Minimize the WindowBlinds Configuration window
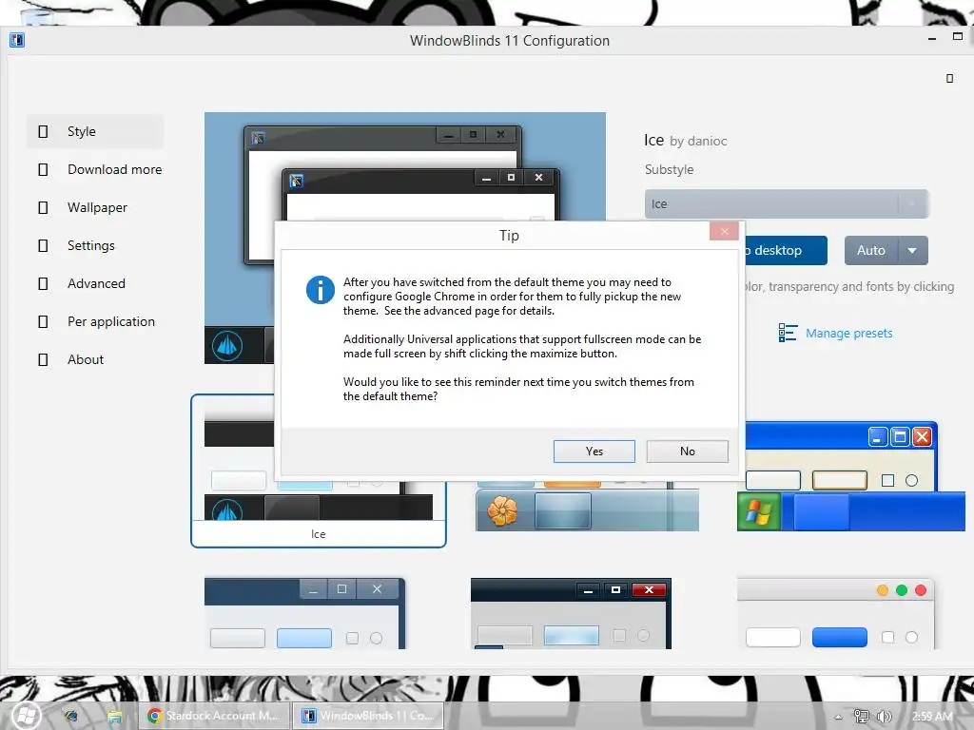This screenshot has height=730, width=974. pos(932,38)
